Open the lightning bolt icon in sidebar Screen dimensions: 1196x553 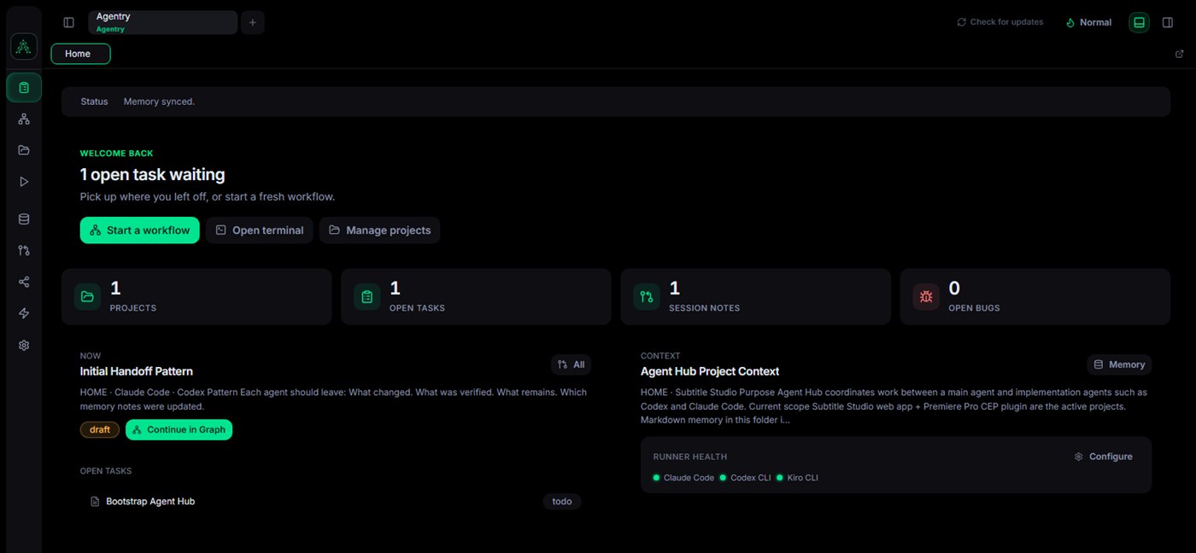click(x=24, y=313)
